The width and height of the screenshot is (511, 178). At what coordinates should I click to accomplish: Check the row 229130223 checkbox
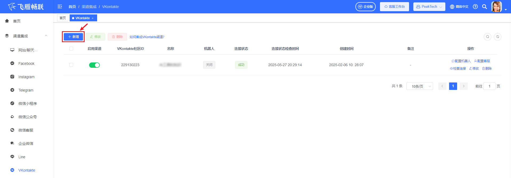click(71, 65)
